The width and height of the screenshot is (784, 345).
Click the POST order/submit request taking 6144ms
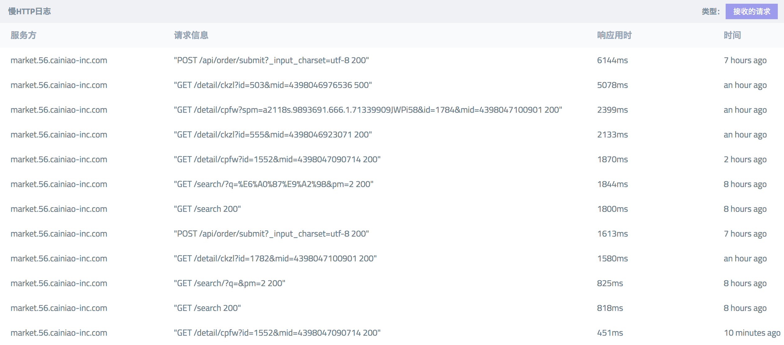pos(271,60)
